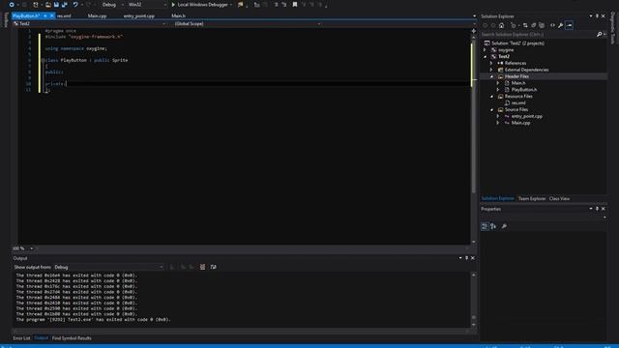
Task: Open the Find Symbol Results tab
Action: 72,338
